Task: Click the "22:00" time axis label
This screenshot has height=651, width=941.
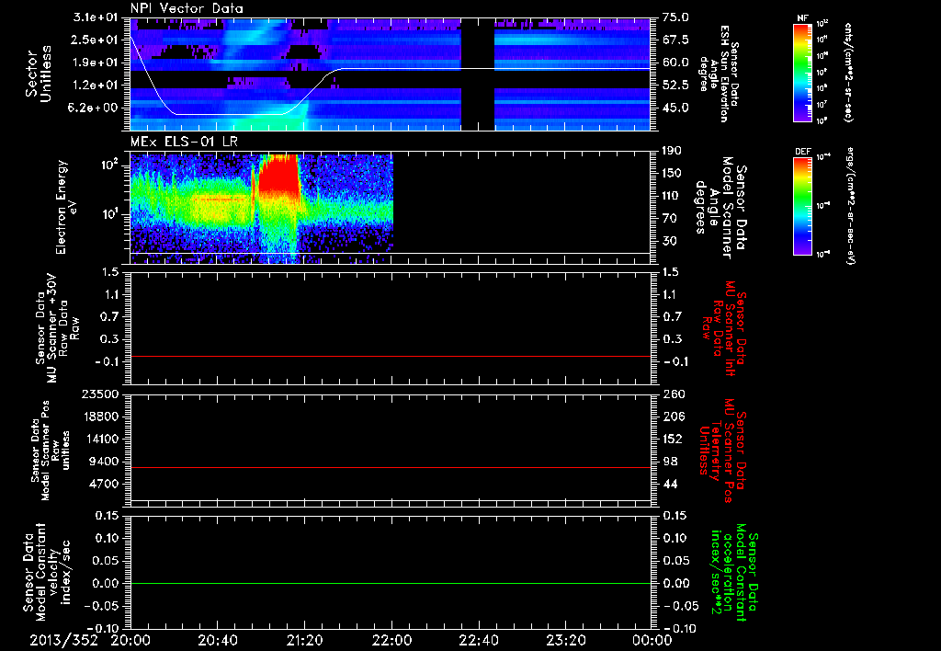Action: coord(391,640)
